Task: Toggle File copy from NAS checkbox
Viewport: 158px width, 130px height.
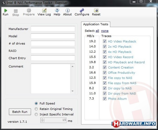Action: pos(105,83)
